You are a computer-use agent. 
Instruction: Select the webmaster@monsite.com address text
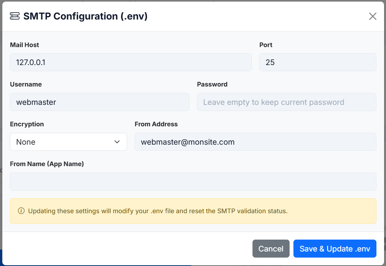[187, 142]
